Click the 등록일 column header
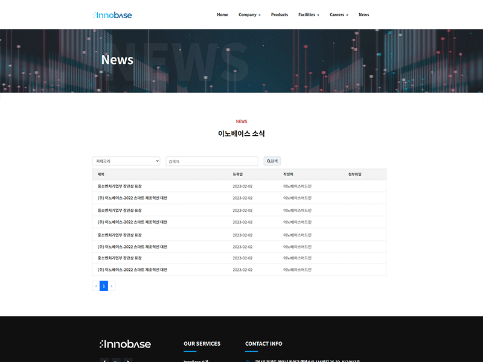 (237, 174)
